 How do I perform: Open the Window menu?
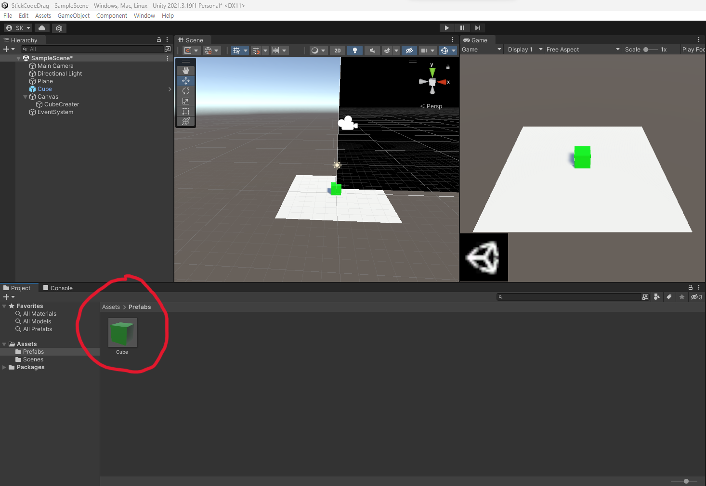coord(144,15)
